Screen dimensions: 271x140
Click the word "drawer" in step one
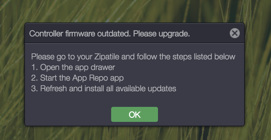pyautogui.click(x=105, y=67)
